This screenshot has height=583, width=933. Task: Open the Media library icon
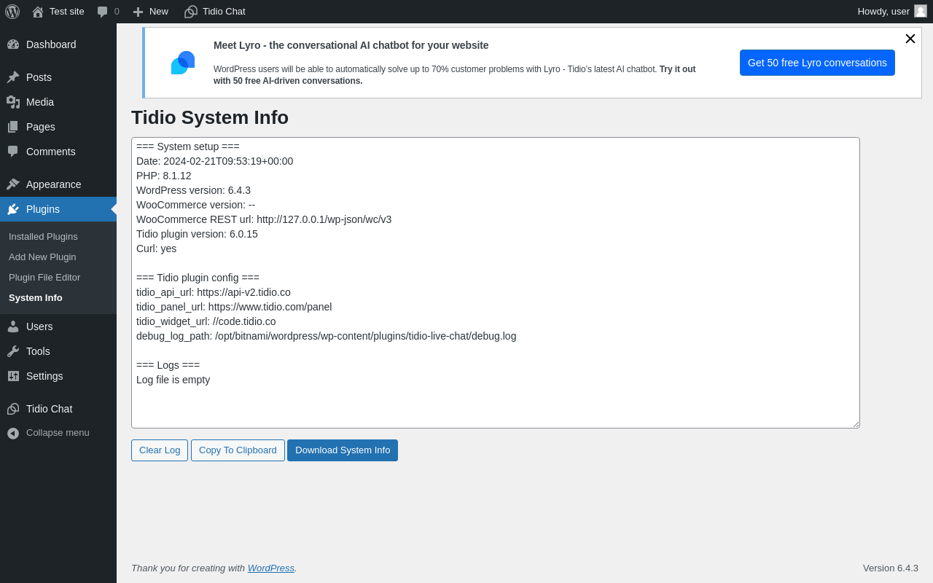[13, 102]
